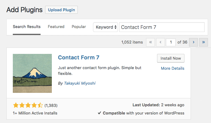Click the Contact Form 7 mountain thumbnail
Image resolution: width=211 pixels, height=123 pixels.
32,73
